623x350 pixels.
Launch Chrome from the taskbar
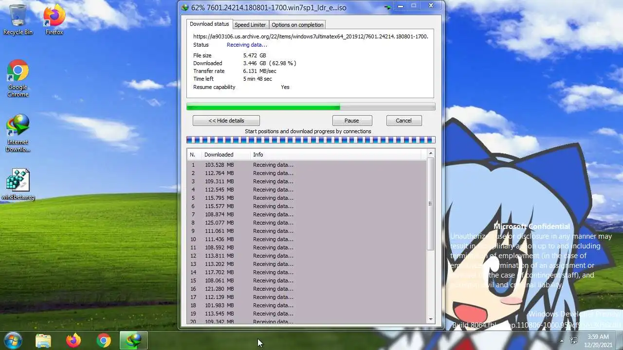click(x=104, y=340)
